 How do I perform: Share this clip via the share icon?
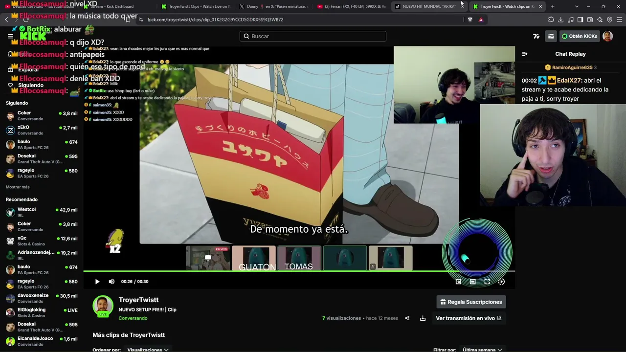pyautogui.click(x=407, y=318)
